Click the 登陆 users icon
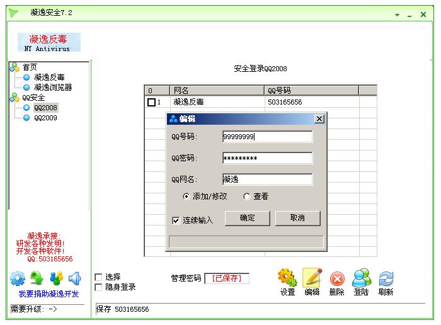Viewport: 441px width, 325px height. coord(362,278)
